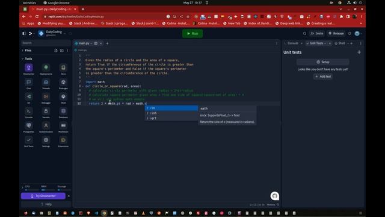Open the Extensions tool
The height and width of the screenshot is (217, 385).
63,140
